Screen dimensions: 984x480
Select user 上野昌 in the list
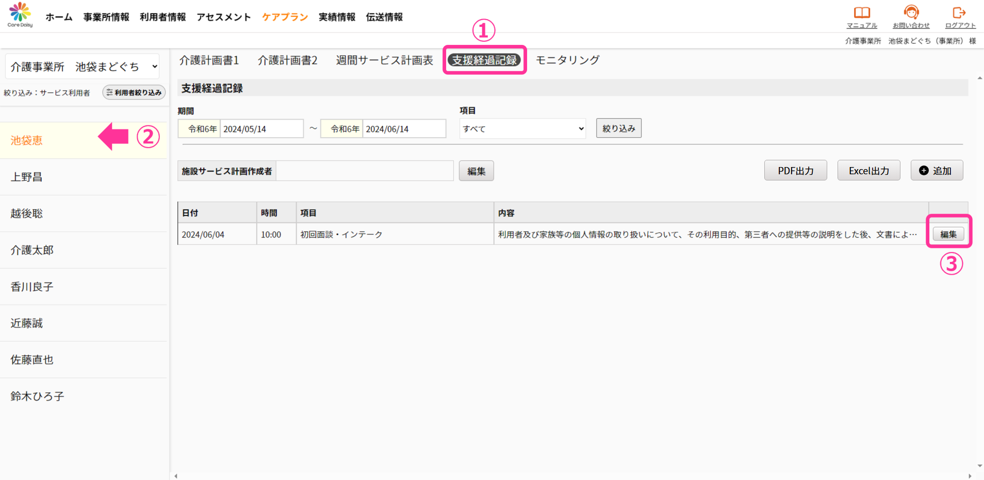27,177
